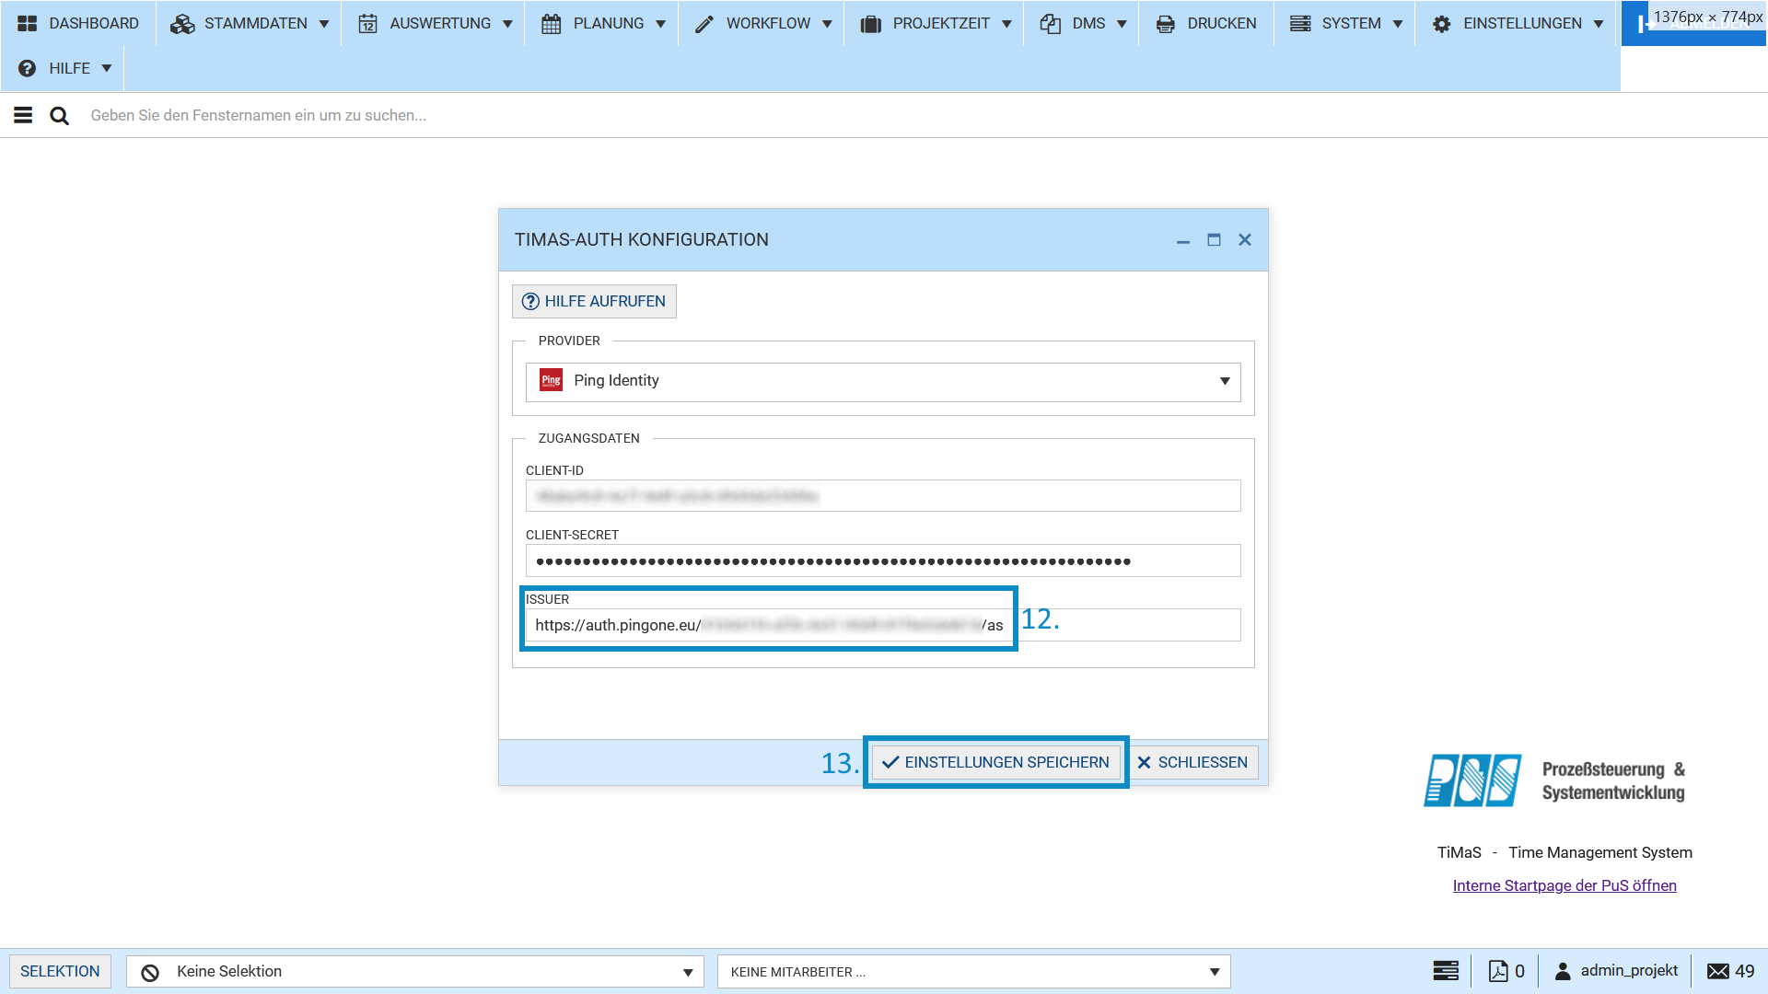Click the Selektion button
Image resolution: width=1768 pixels, height=994 pixels.
tap(60, 971)
